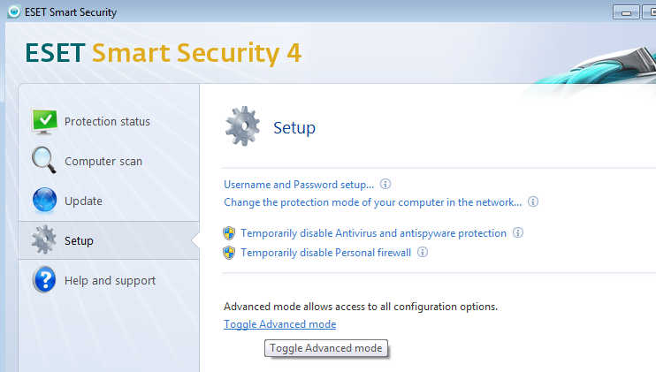The image size is (656, 372).
Task: Click the magnifying glass Computer scan icon
Action: pyautogui.click(x=44, y=160)
